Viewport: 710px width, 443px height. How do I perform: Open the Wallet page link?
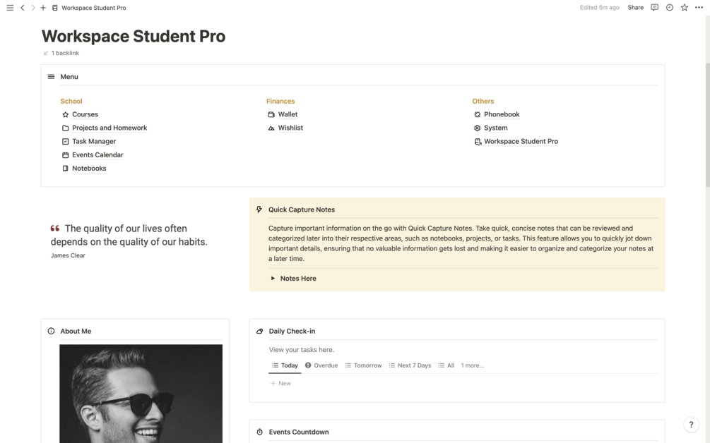[288, 114]
